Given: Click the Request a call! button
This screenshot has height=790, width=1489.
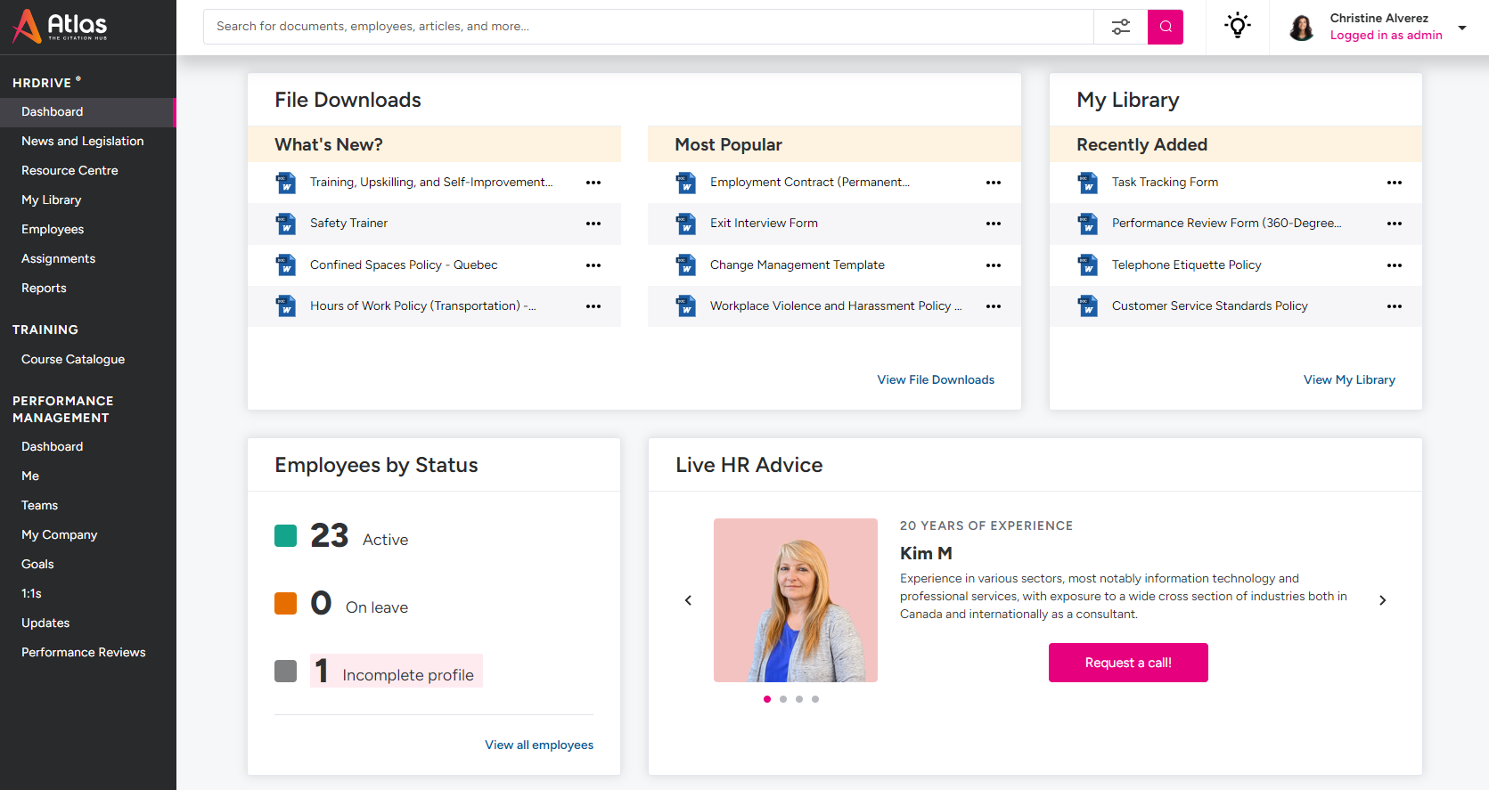Looking at the screenshot, I should (1128, 663).
